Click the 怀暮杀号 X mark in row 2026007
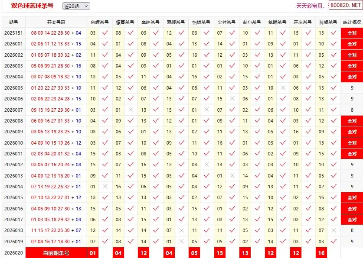 (131, 110)
